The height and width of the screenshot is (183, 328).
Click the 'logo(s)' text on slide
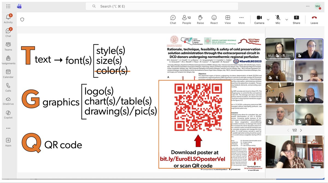[99, 91]
